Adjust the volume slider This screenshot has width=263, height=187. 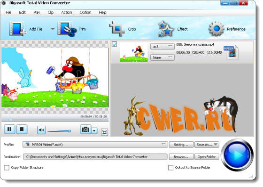click(x=59, y=131)
